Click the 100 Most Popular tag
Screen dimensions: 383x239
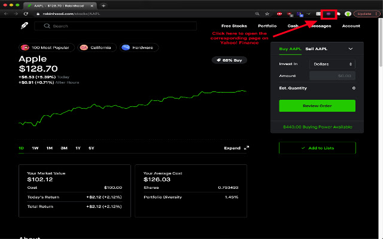click(x=47, y=48)
